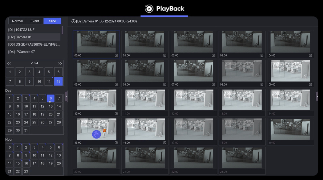Viewport: 323px width, 180px height.
Task: Click the picture icon on the 23:00 thumbnail
Action: pos(261,172)
